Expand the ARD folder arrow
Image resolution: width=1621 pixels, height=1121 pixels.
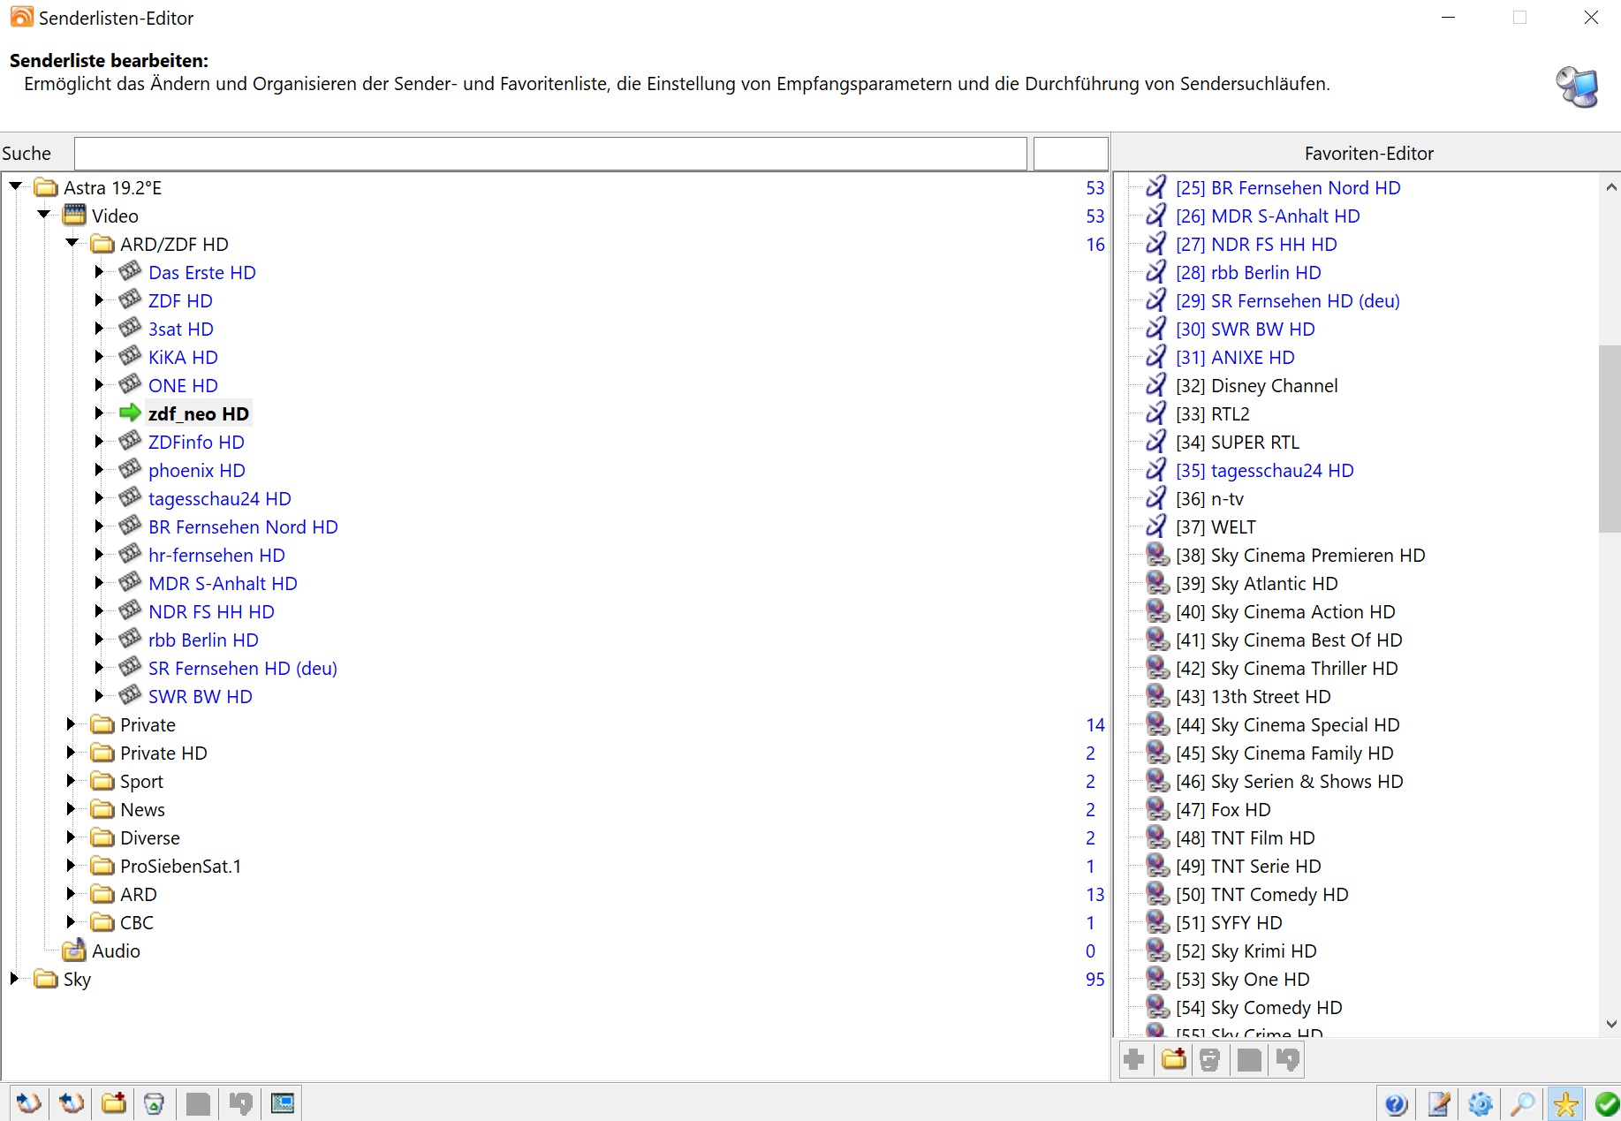click(72, 894)
